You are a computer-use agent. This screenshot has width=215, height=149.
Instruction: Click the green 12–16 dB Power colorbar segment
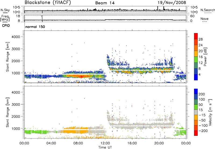[196, 60]
